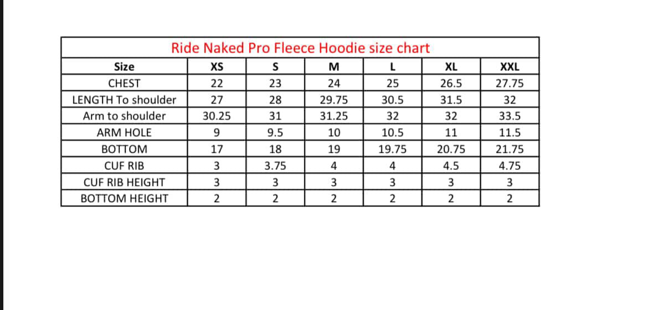Click the LENGTH To shoulder row label

[124, 100]
